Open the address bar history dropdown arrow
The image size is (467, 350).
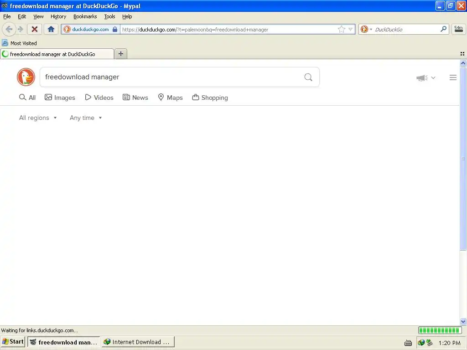(x=351, y=29)
